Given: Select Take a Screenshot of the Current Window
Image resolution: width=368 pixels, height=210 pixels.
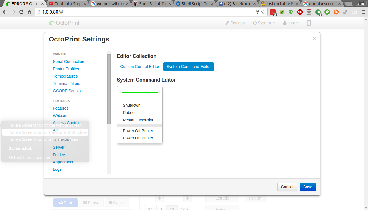Looking at the screenshot, I should coord(45,132).
